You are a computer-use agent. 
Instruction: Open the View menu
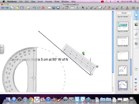(x=33, y=1)
